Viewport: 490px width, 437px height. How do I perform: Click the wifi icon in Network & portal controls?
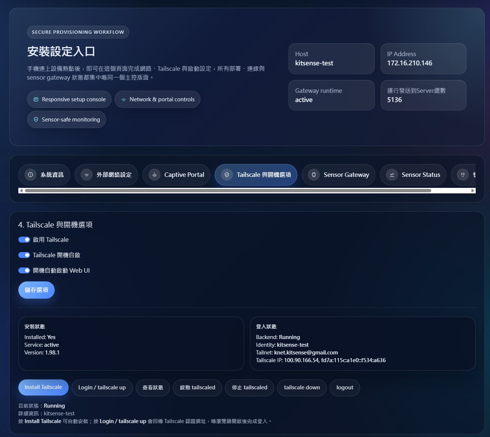(124, 99)
